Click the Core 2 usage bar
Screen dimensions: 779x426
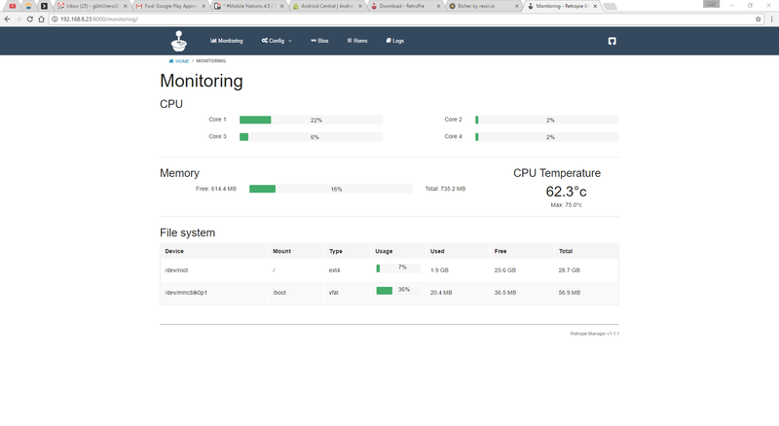coord(547,120)
